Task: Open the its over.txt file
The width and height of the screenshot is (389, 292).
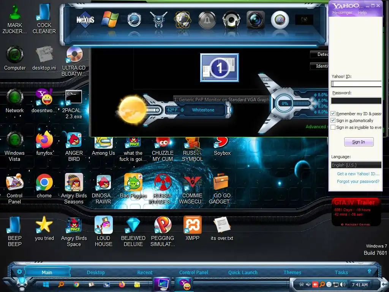Action: 222,229
